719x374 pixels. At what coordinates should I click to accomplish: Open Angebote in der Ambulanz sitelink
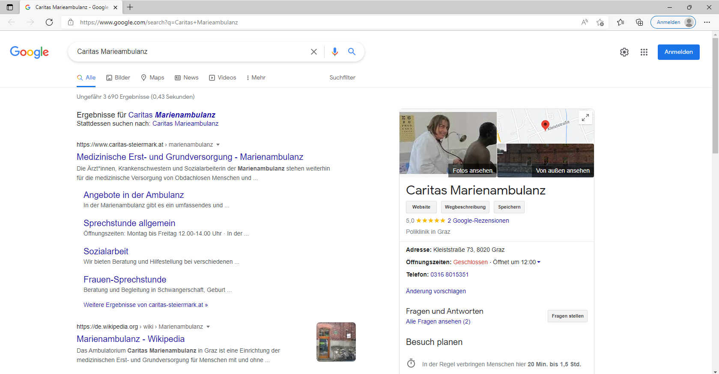[134, 195]
